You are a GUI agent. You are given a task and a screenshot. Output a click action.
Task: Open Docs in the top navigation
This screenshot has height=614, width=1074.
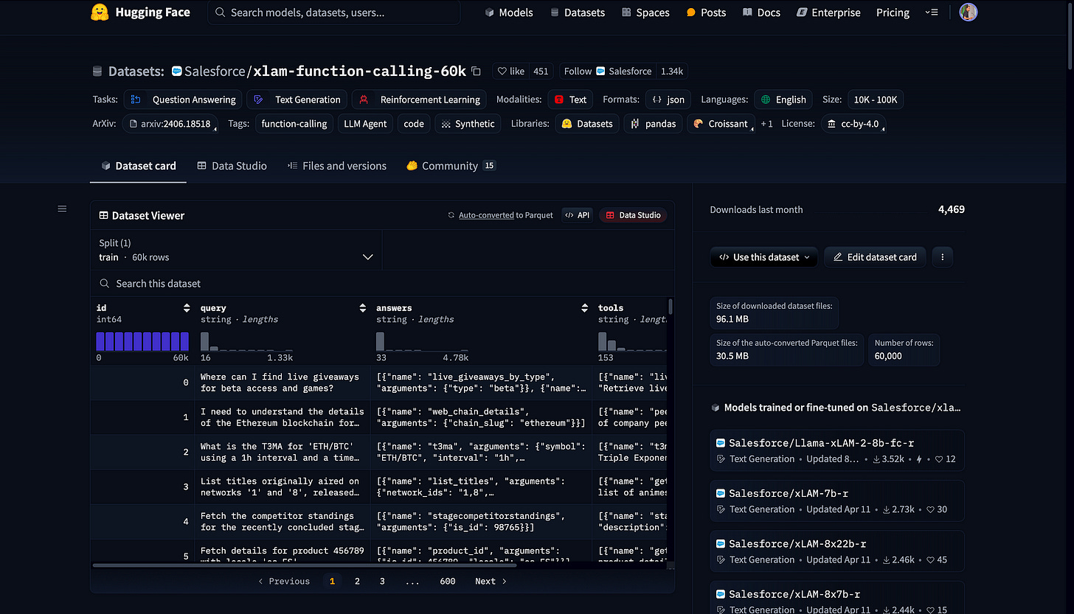click(x=761, y=13)
